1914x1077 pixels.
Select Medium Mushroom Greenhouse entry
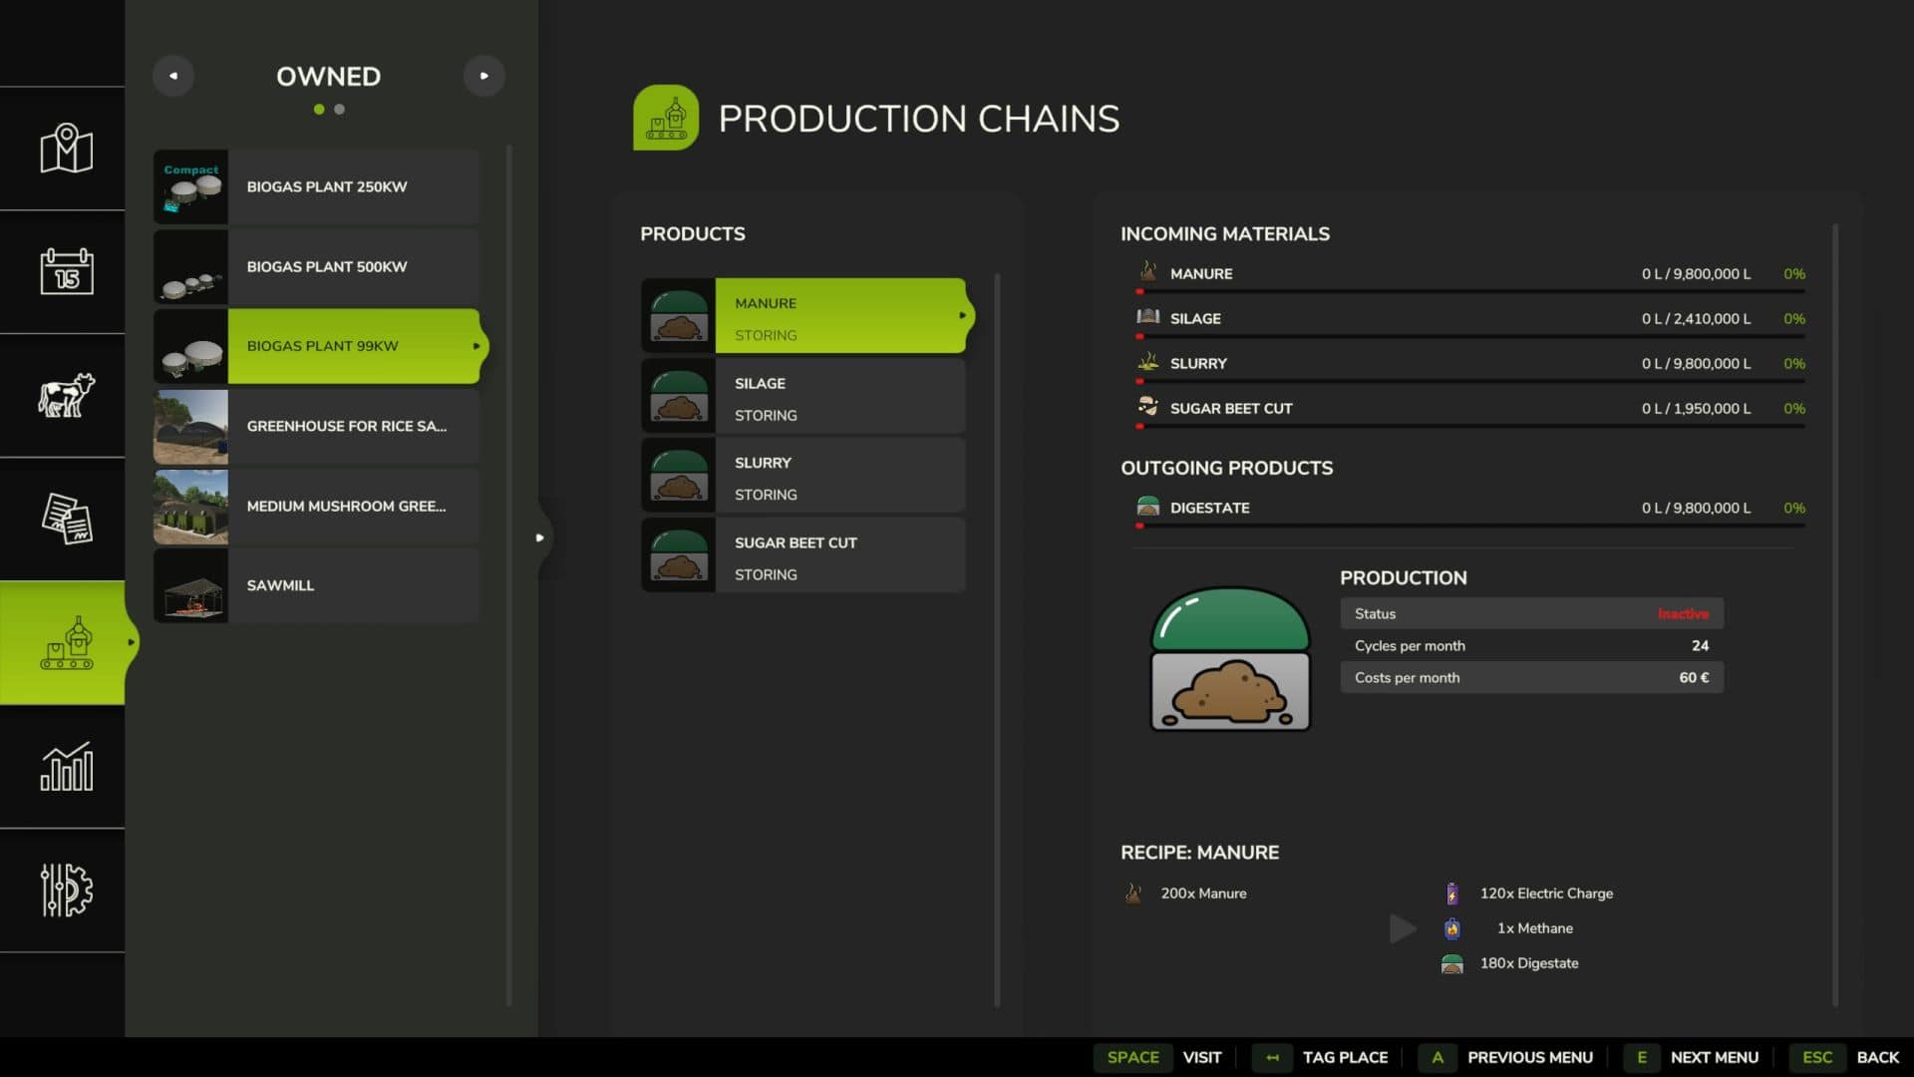pyautogui.click(x=316, y=506)
